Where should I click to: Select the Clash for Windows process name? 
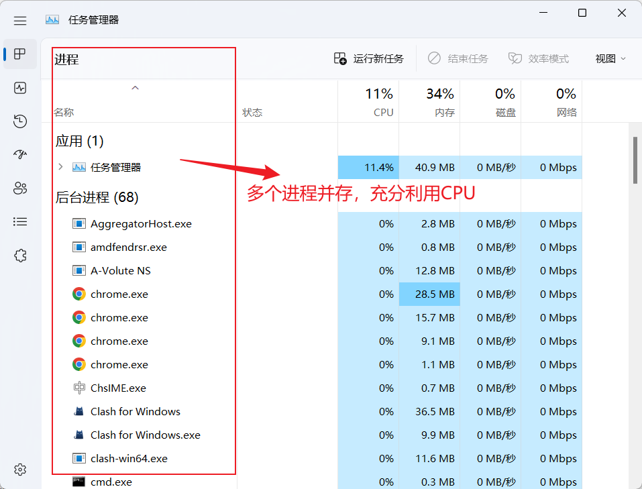[x=135, y=411]
